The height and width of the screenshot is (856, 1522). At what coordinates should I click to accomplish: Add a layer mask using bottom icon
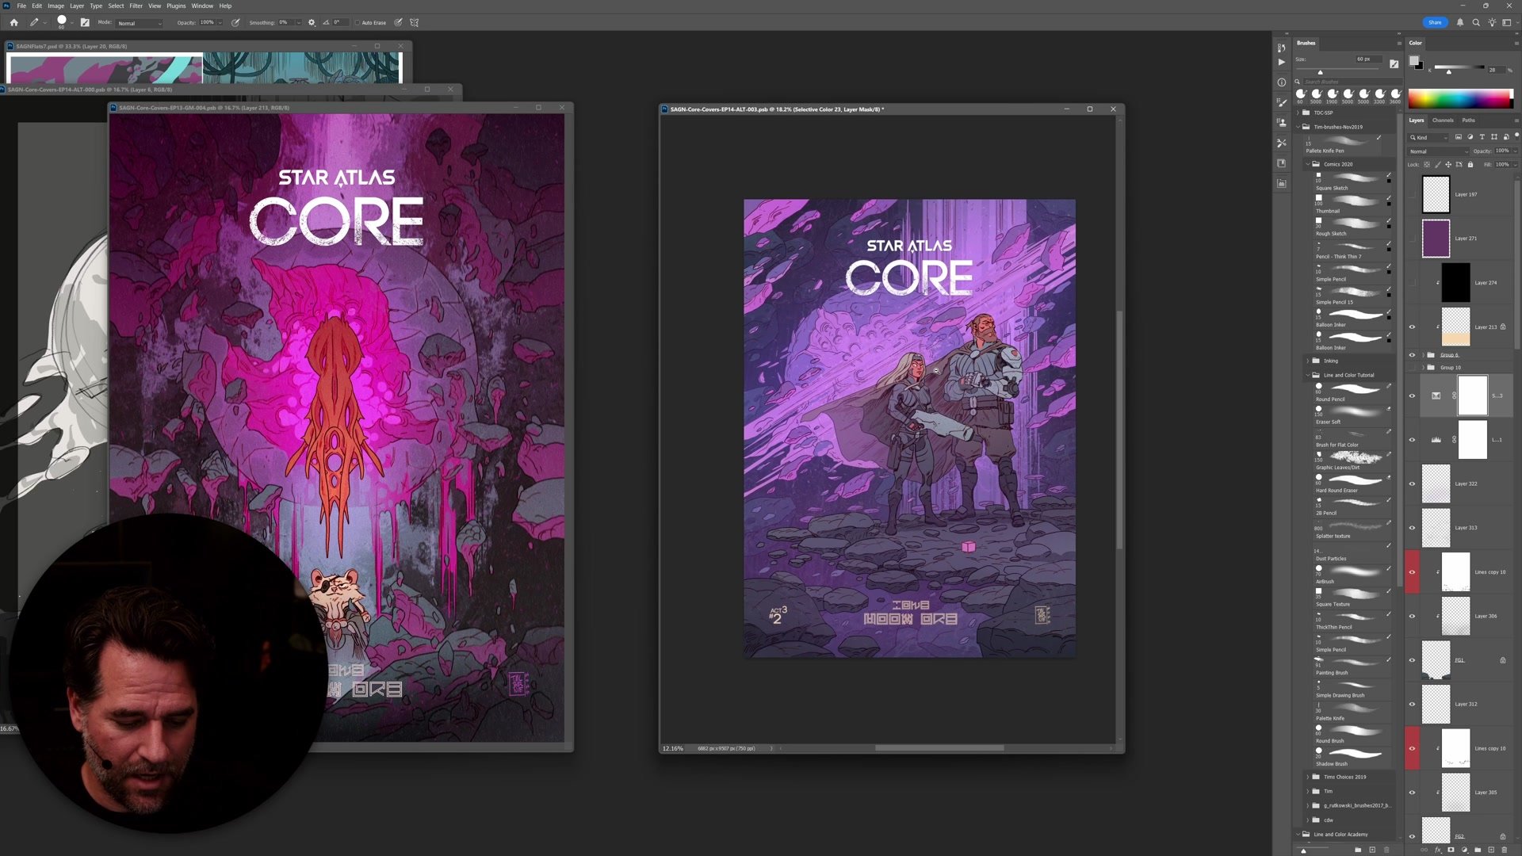click(1451, 850)
